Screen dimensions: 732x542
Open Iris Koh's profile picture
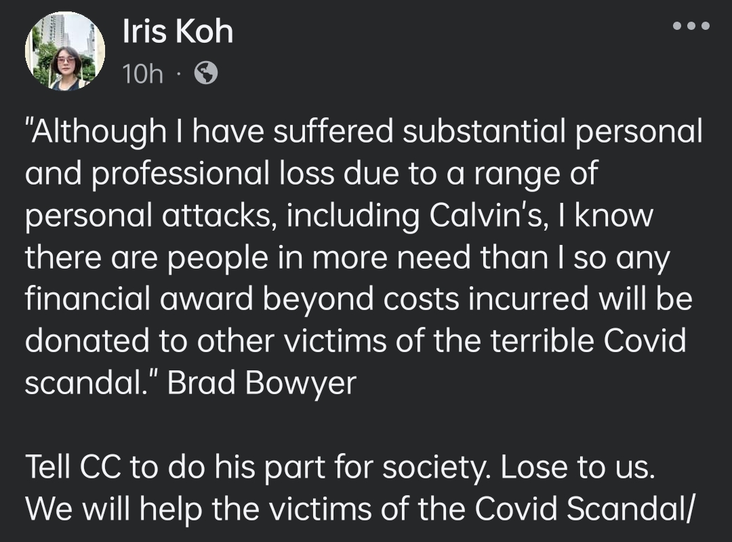(x=65, y=51)
